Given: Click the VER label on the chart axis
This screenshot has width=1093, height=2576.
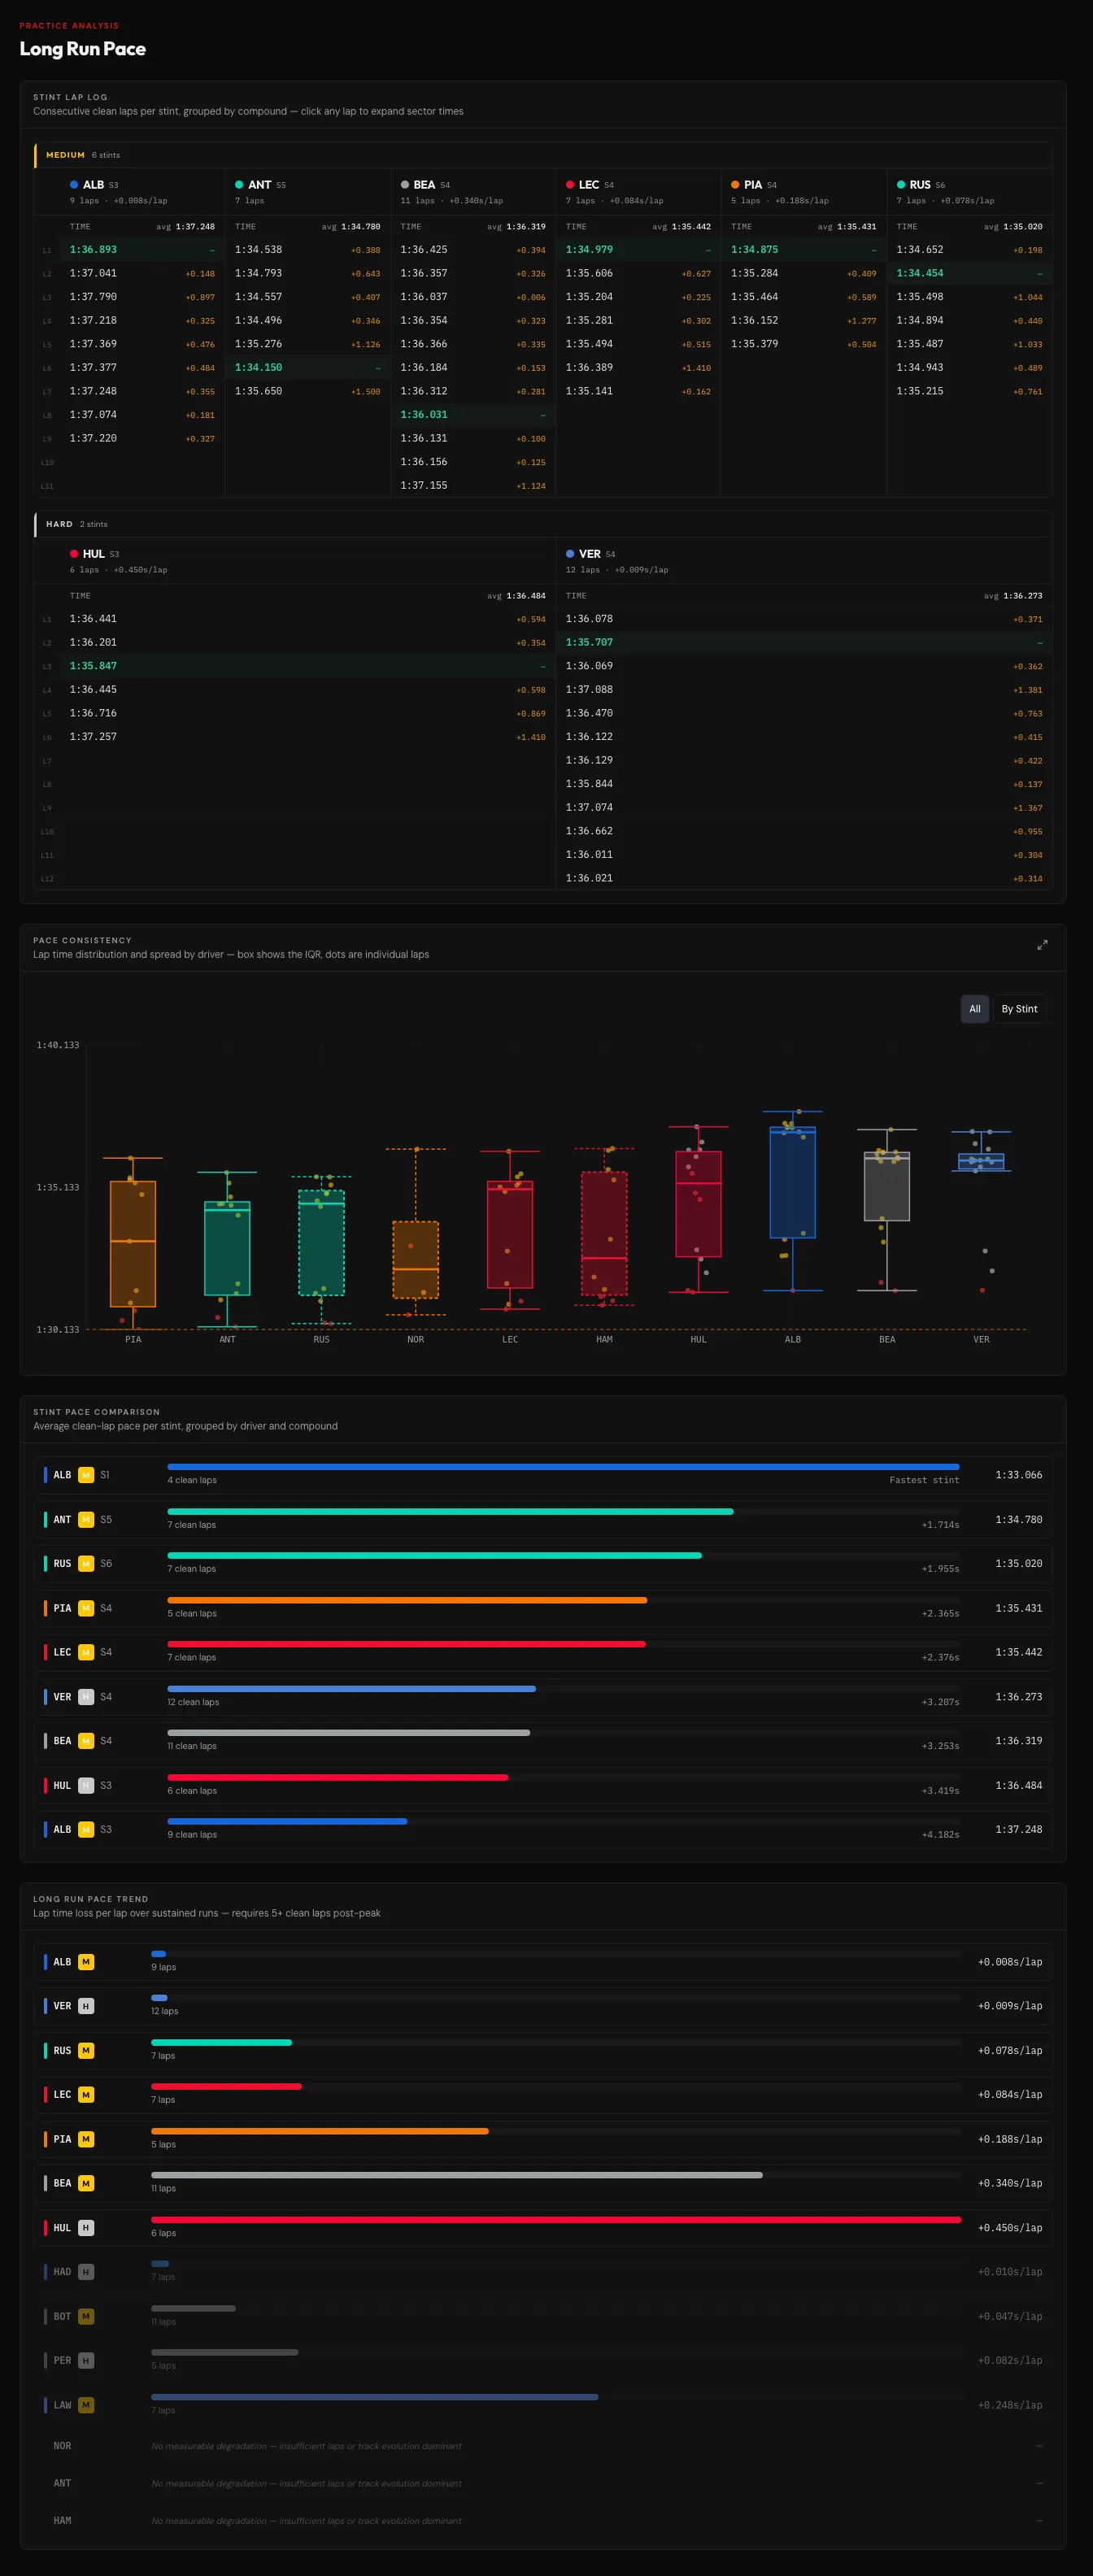Looking at the screenshot, I should 981,1339.
